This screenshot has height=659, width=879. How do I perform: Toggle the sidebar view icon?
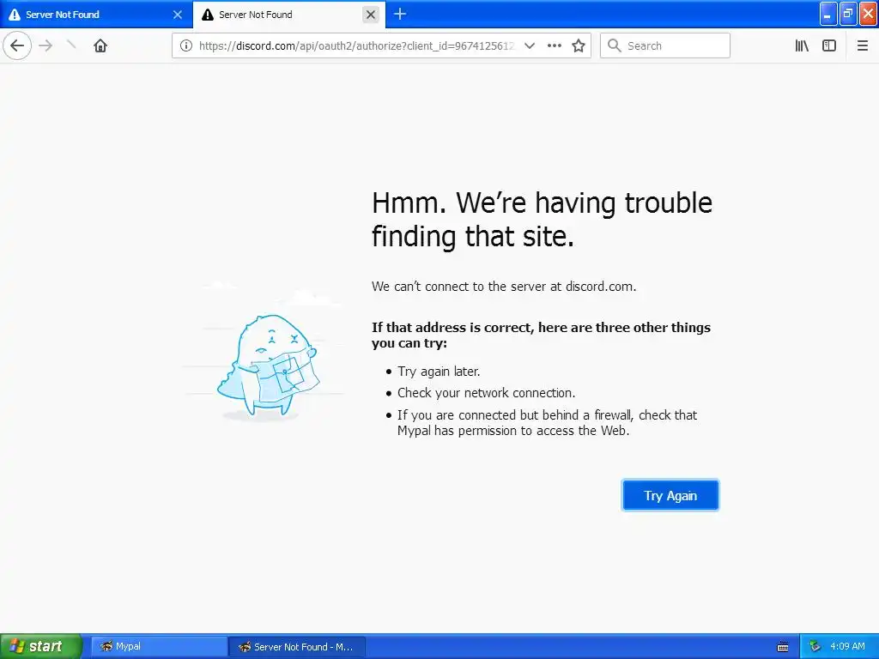click(x=829, y=46)
